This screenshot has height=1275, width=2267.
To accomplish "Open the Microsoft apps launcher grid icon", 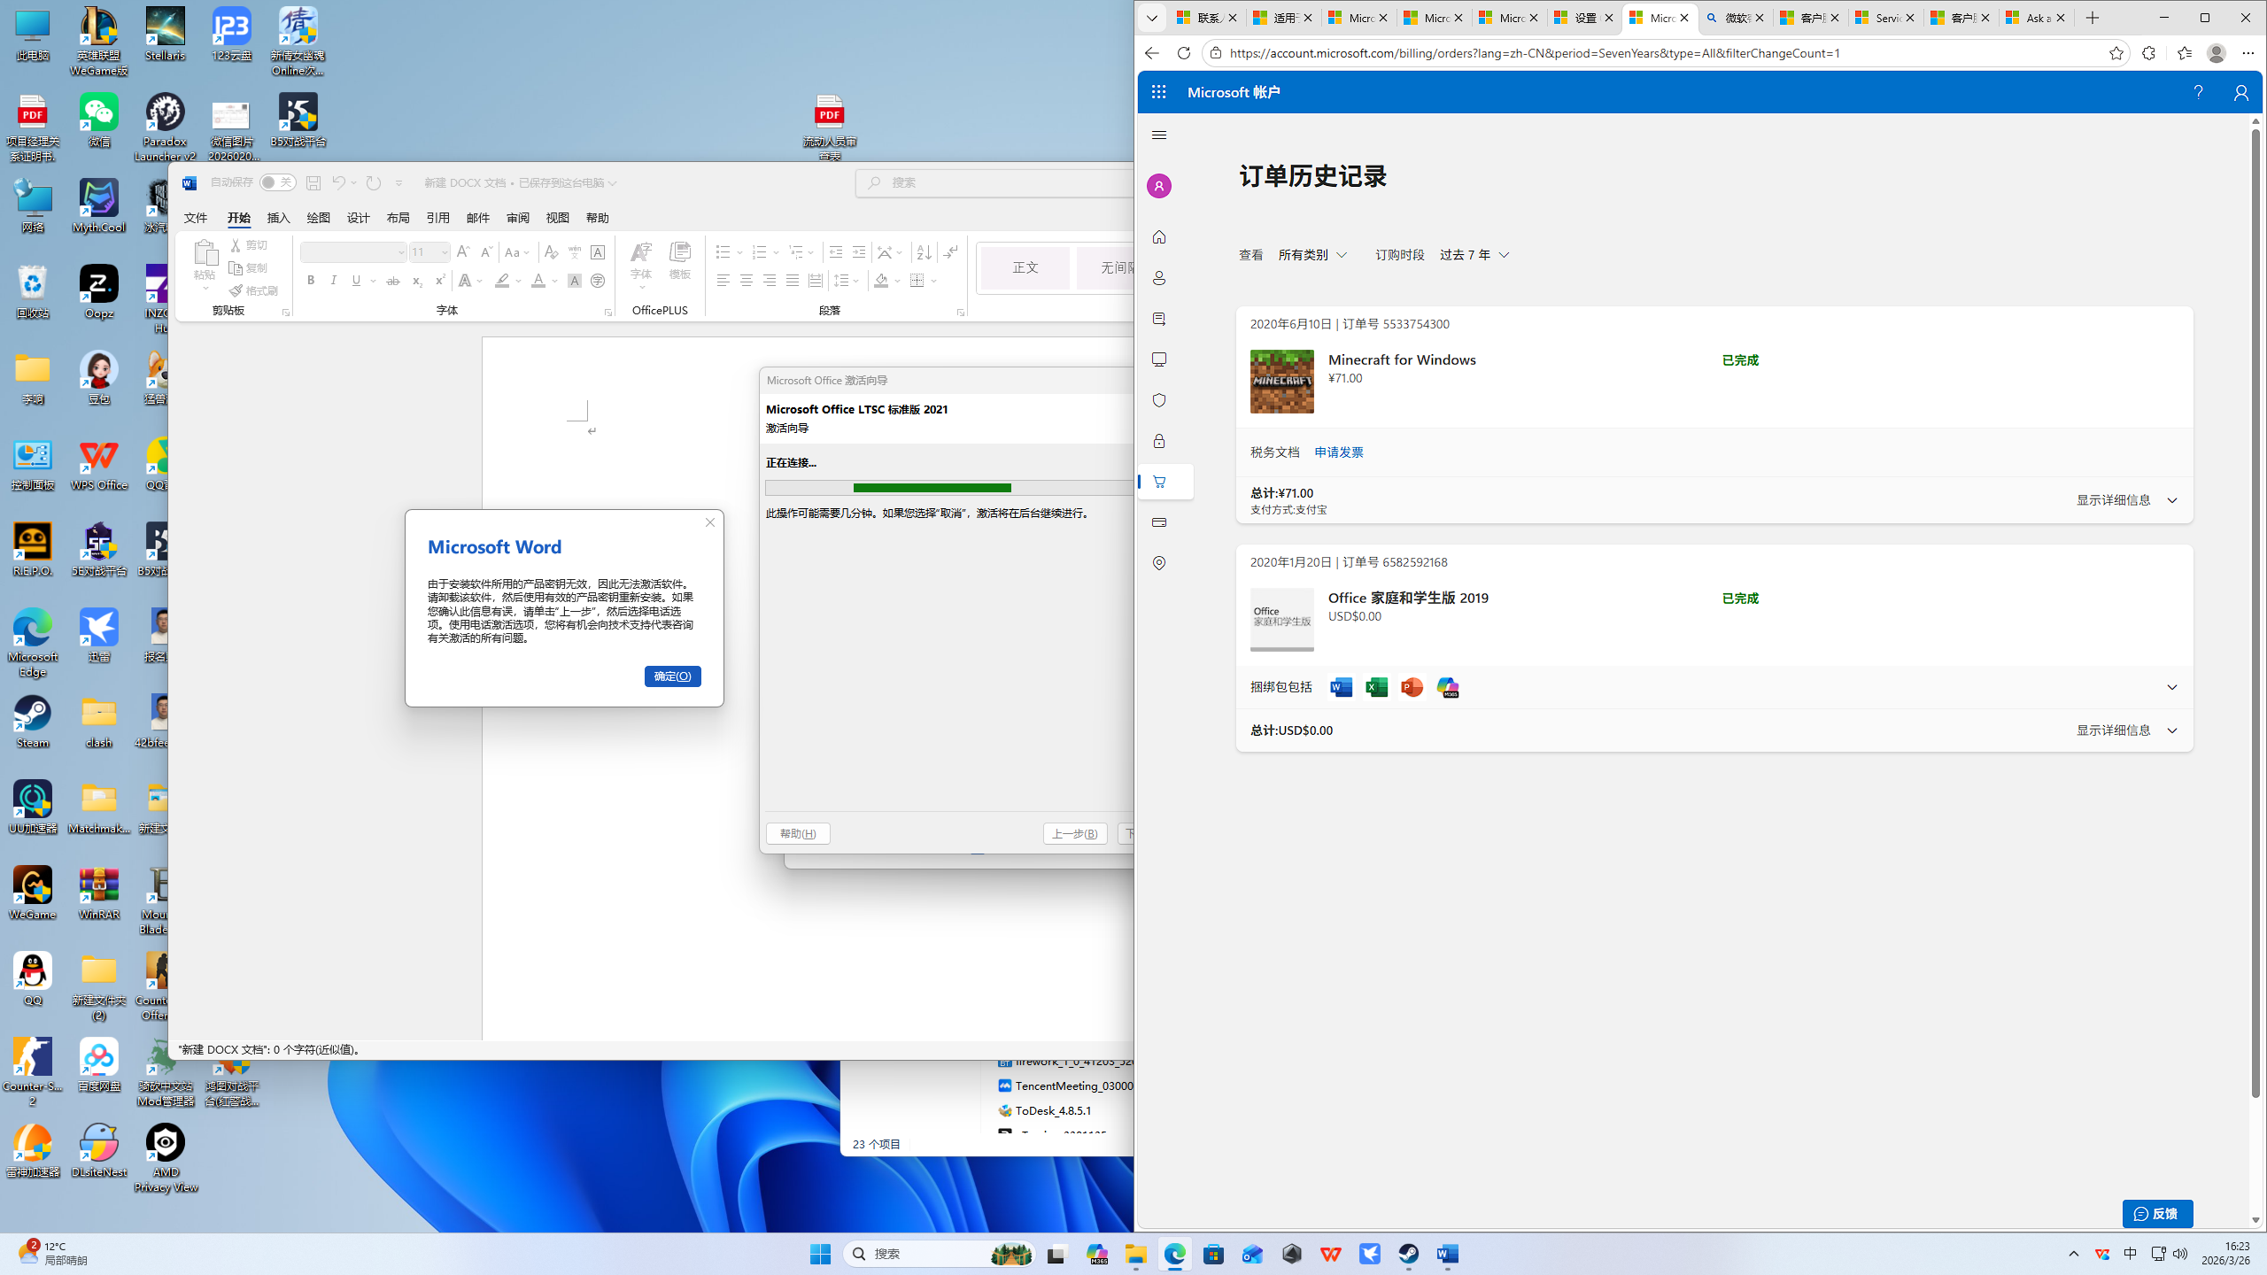I will 1159,92.
